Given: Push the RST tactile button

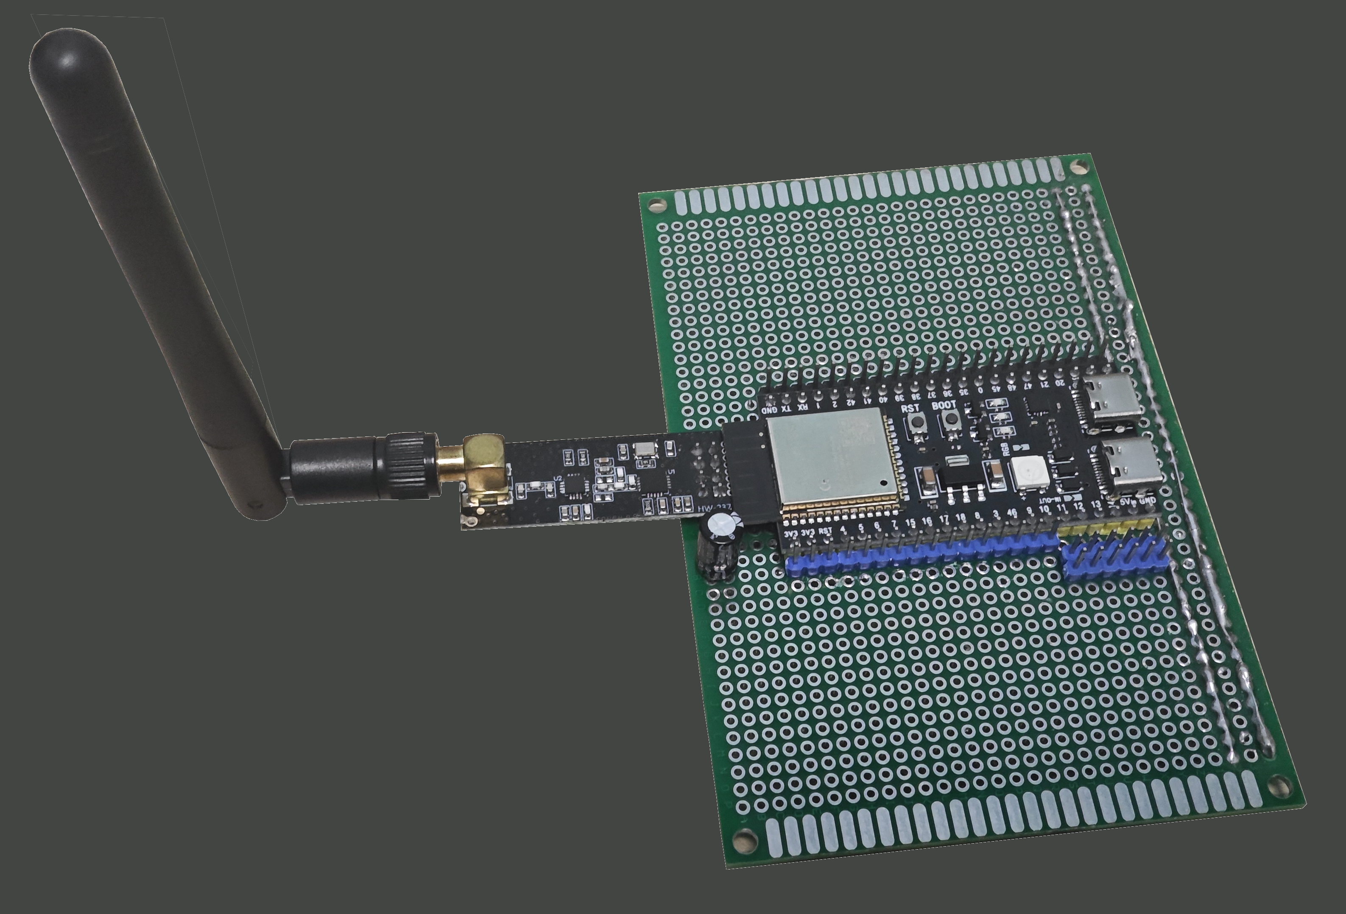Looking at the screenshot, I should (917, 422).
